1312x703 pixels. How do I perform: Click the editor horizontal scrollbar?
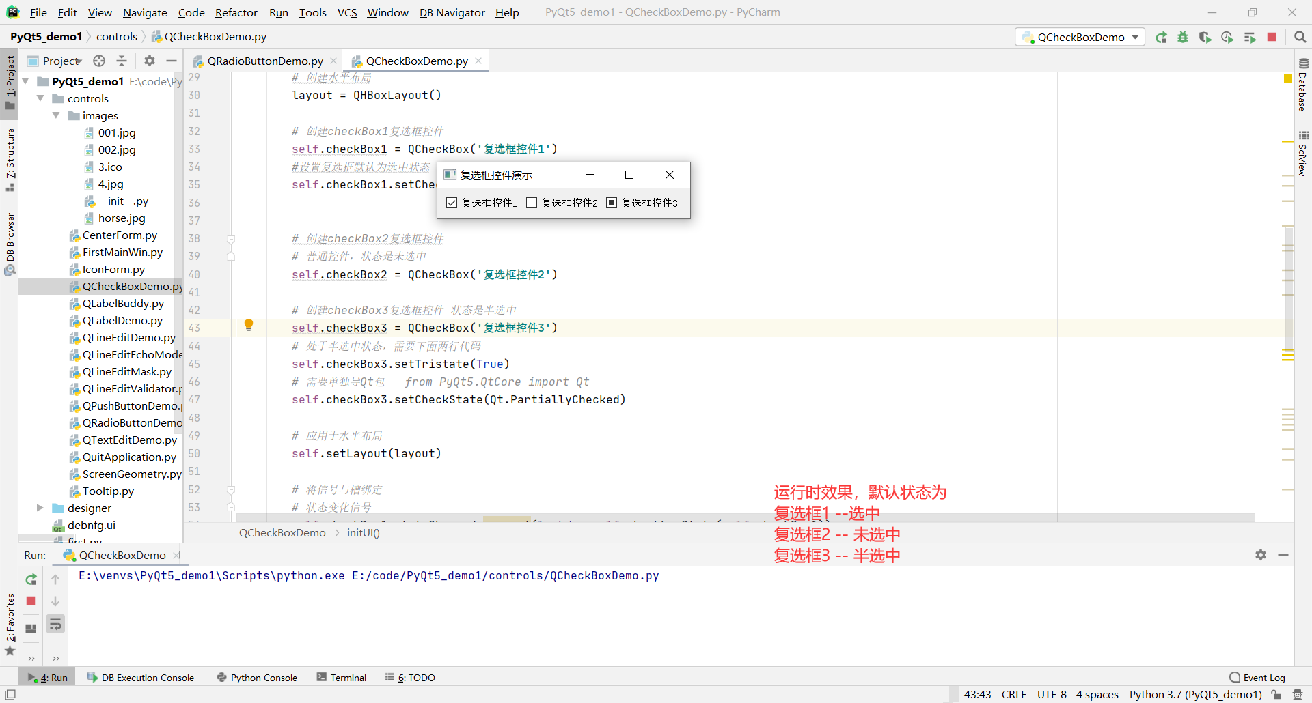pyautogui.click(x=745, y=517)
